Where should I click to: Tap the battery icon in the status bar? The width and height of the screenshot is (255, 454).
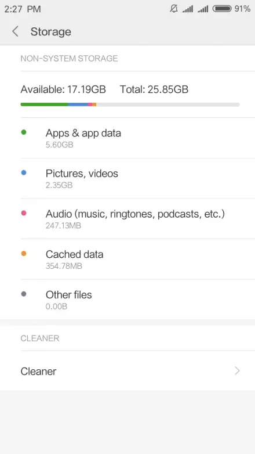222,9
